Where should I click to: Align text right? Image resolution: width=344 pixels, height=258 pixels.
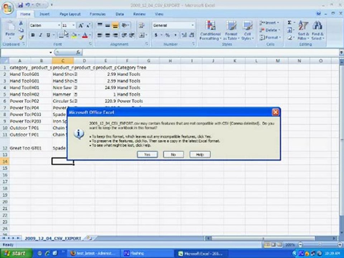(115, 35)
